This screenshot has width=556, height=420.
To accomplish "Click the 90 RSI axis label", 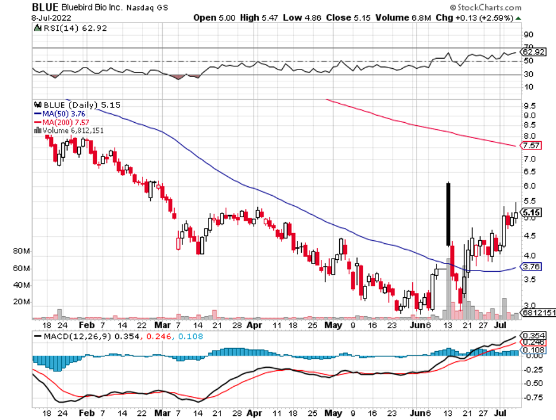I will pos(528,34).
